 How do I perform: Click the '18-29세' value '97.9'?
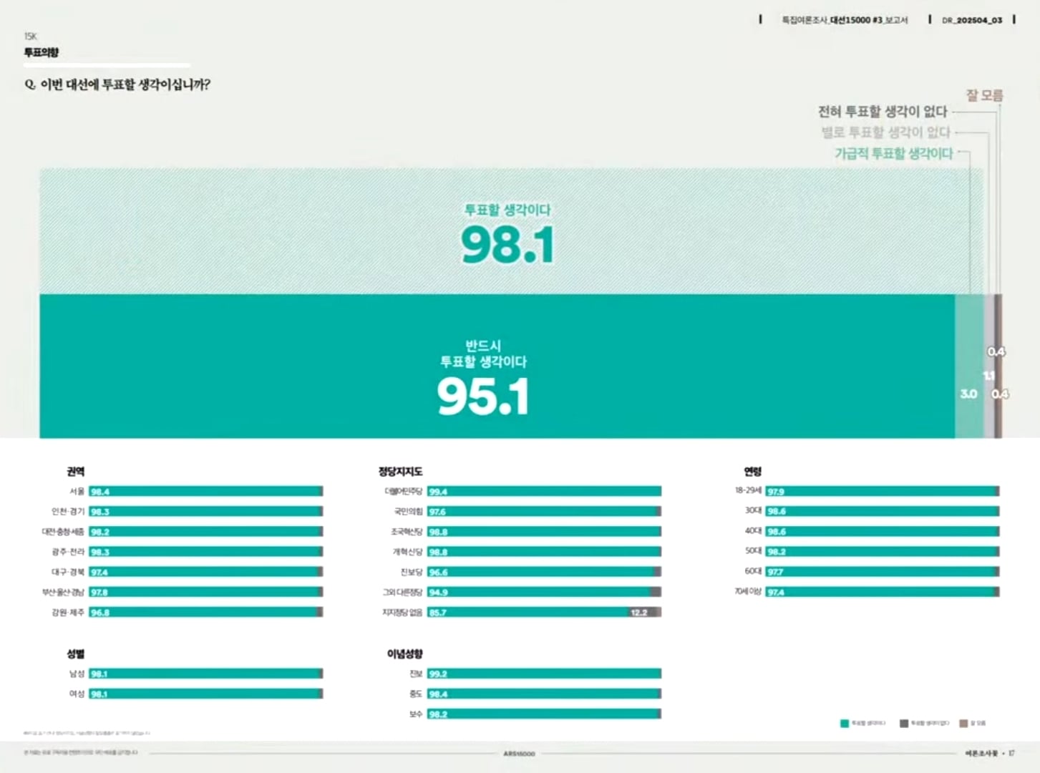pos(776,492)
